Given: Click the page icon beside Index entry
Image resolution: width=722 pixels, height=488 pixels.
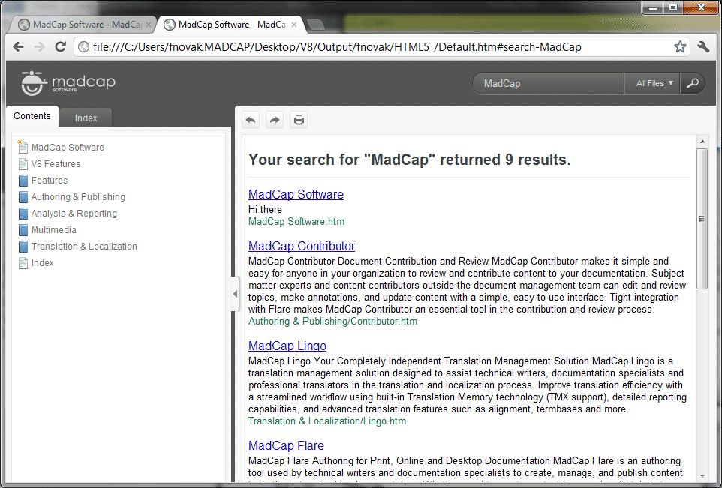Looking at the screenshot, I should tap(23, 263).
